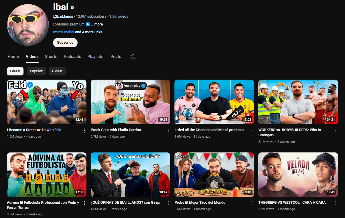
Task: Click the 12:48 duration badge
Action: pyautogui.click(x=79, y=120)
